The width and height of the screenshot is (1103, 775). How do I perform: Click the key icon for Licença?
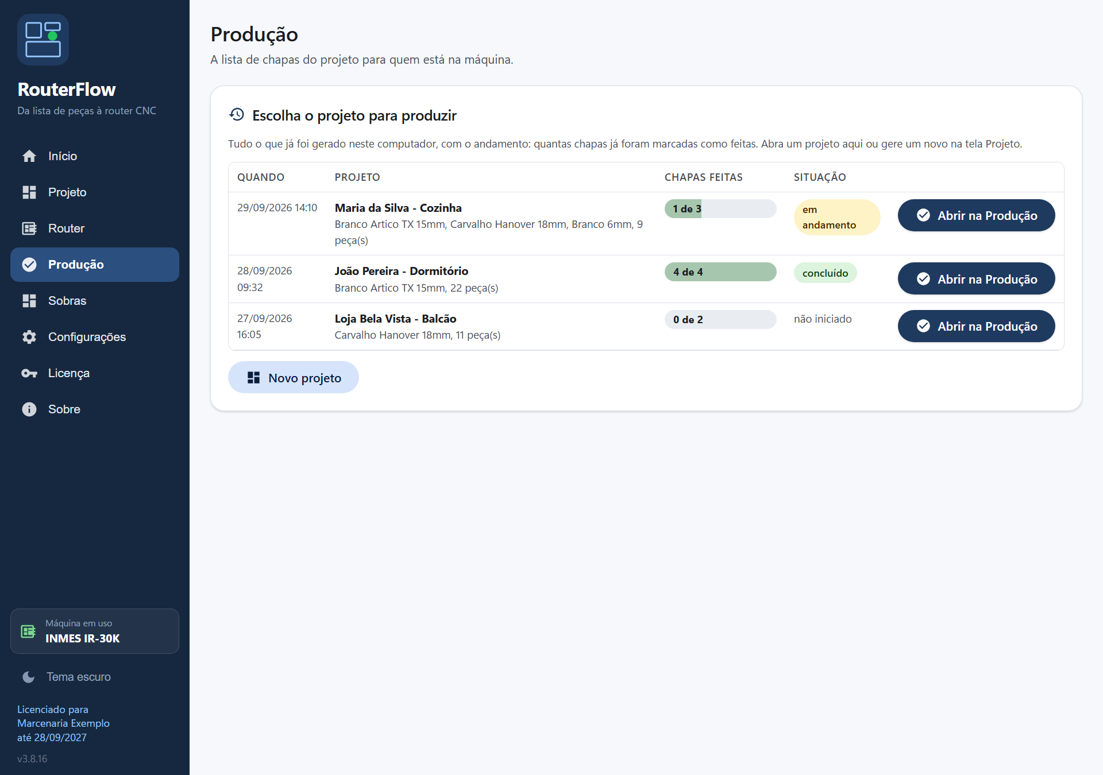point(29,373)
